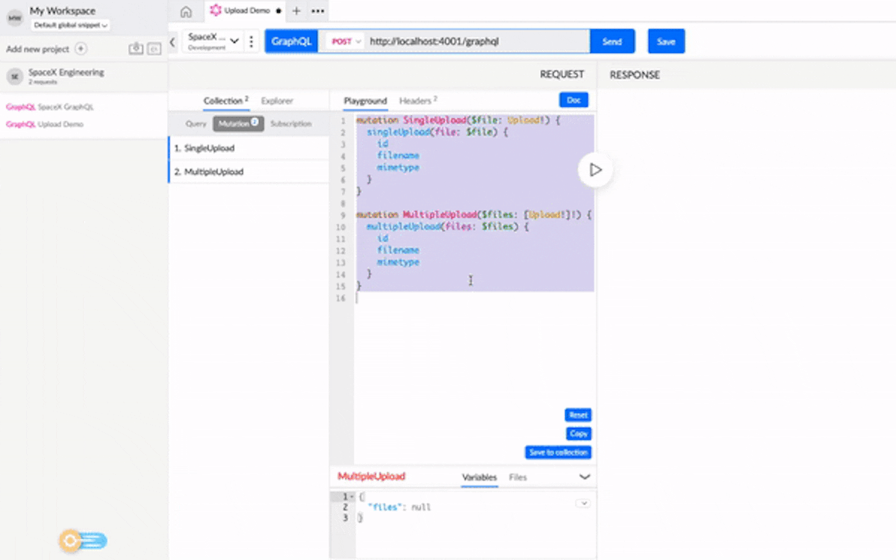Collapse the variables panel chevron
896x560 pixels.
pyautogui.click(x=585, y=477)
